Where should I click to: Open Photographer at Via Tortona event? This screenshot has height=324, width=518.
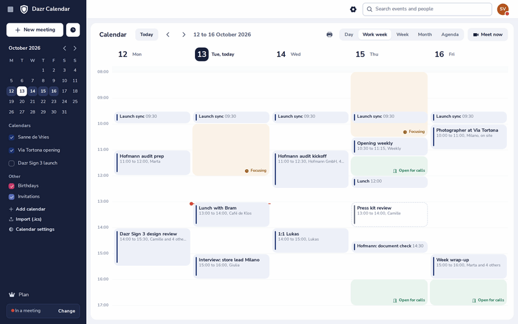click(469, 137)
